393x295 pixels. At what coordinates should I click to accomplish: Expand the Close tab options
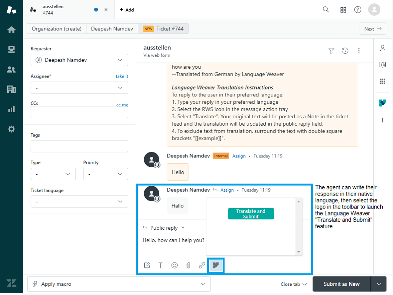[x=294, y=284]
